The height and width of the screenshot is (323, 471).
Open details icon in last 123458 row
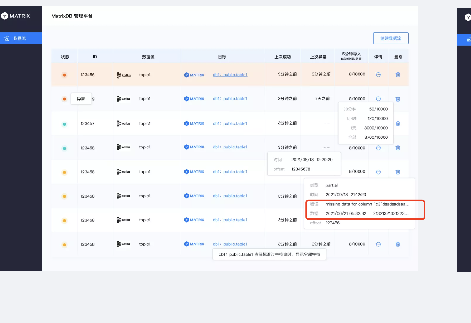pyautogui.click(x=378, y=244)
